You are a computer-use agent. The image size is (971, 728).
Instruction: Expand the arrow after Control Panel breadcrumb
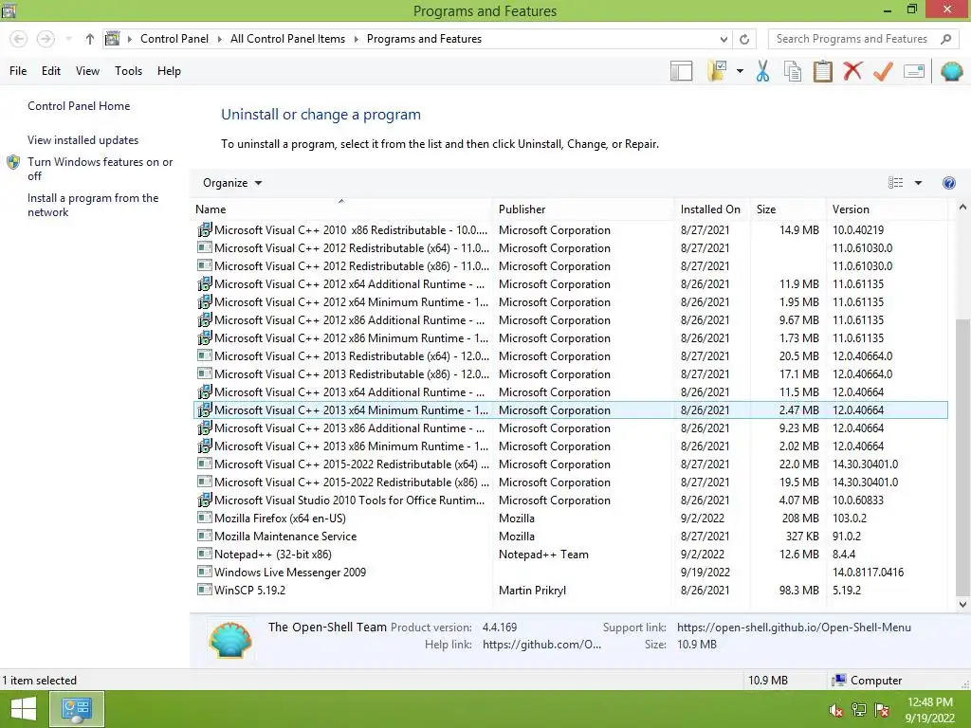coord(219,39)
